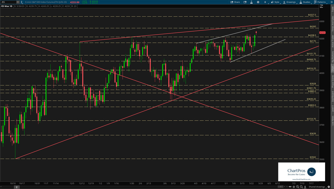The height and width of the screenshot is (189, 334).
Task: Toggle Shared drawings visibility
Action: 317,187
